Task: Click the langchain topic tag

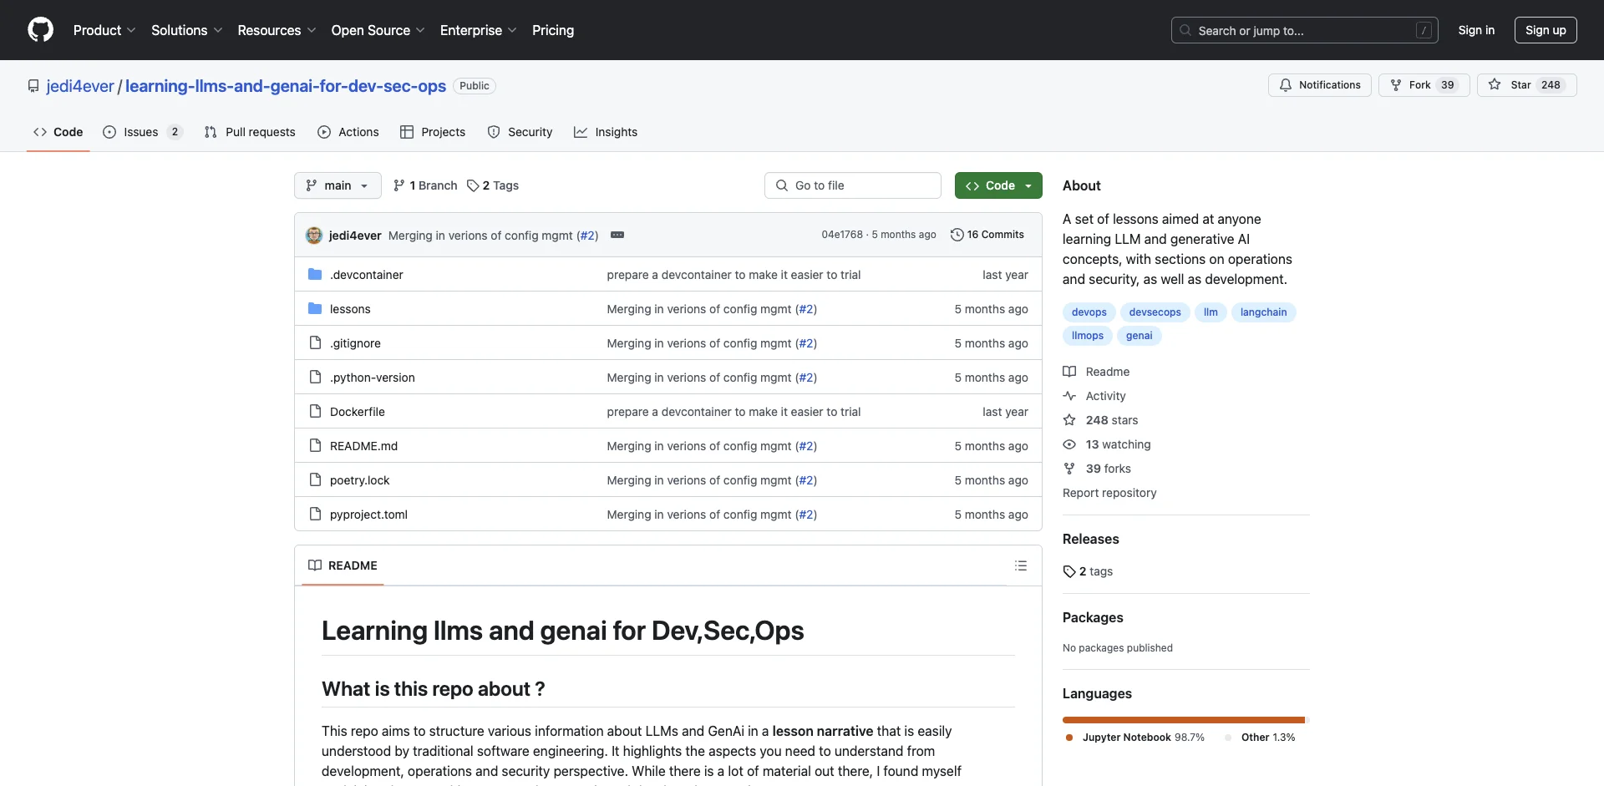Action: tap(1263, 312)
